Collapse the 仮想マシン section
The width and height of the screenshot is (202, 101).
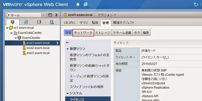click(67, 49)
